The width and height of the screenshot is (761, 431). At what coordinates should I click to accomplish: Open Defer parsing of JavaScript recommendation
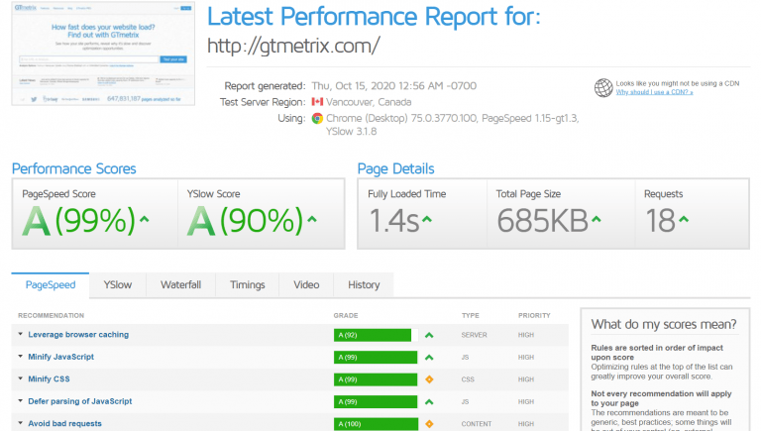coord(79,401)
